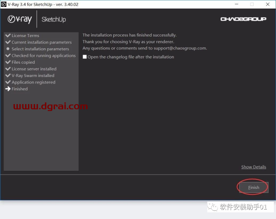The width and height of the screenshot is (276, 219).
Task: Click checkmark beside Application registered
Action: (x=8, y=82)
